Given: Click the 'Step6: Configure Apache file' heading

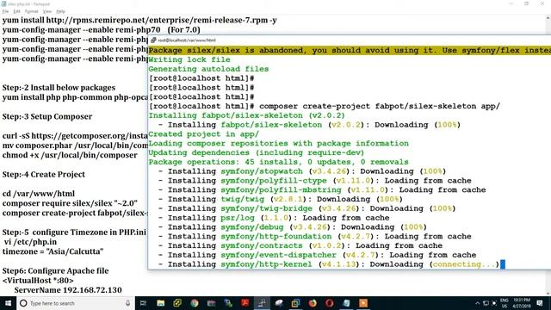Looking at the screenshot, I should pos(55,270).
